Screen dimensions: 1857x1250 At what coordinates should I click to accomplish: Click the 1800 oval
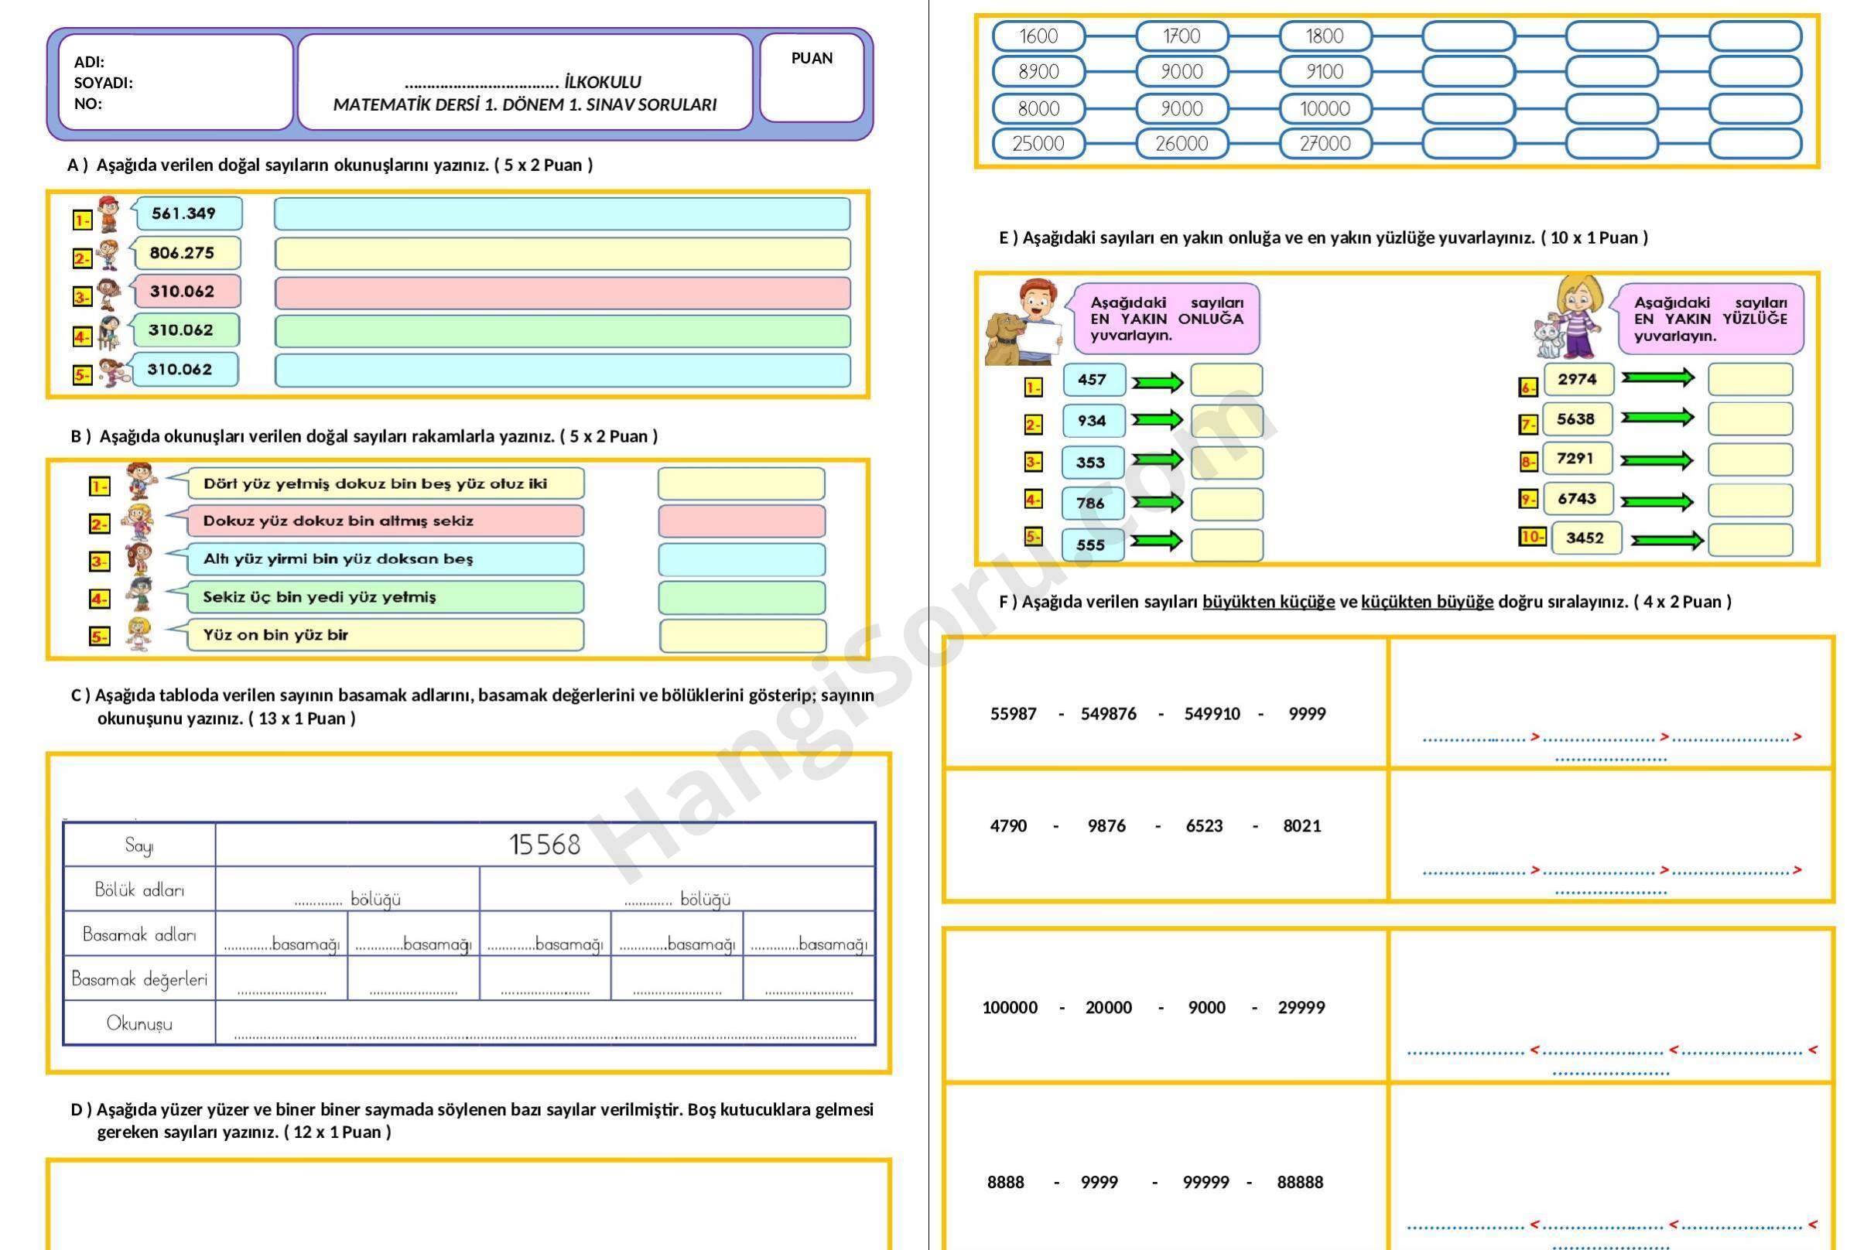1325,36
